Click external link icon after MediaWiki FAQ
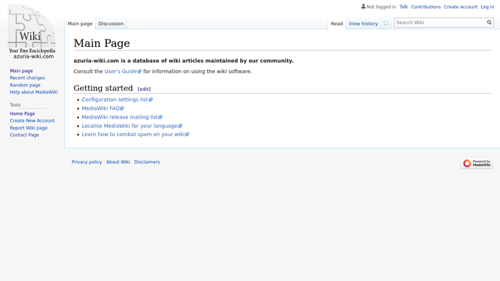The height and width of the screenshot is (281, 500). 122,108
